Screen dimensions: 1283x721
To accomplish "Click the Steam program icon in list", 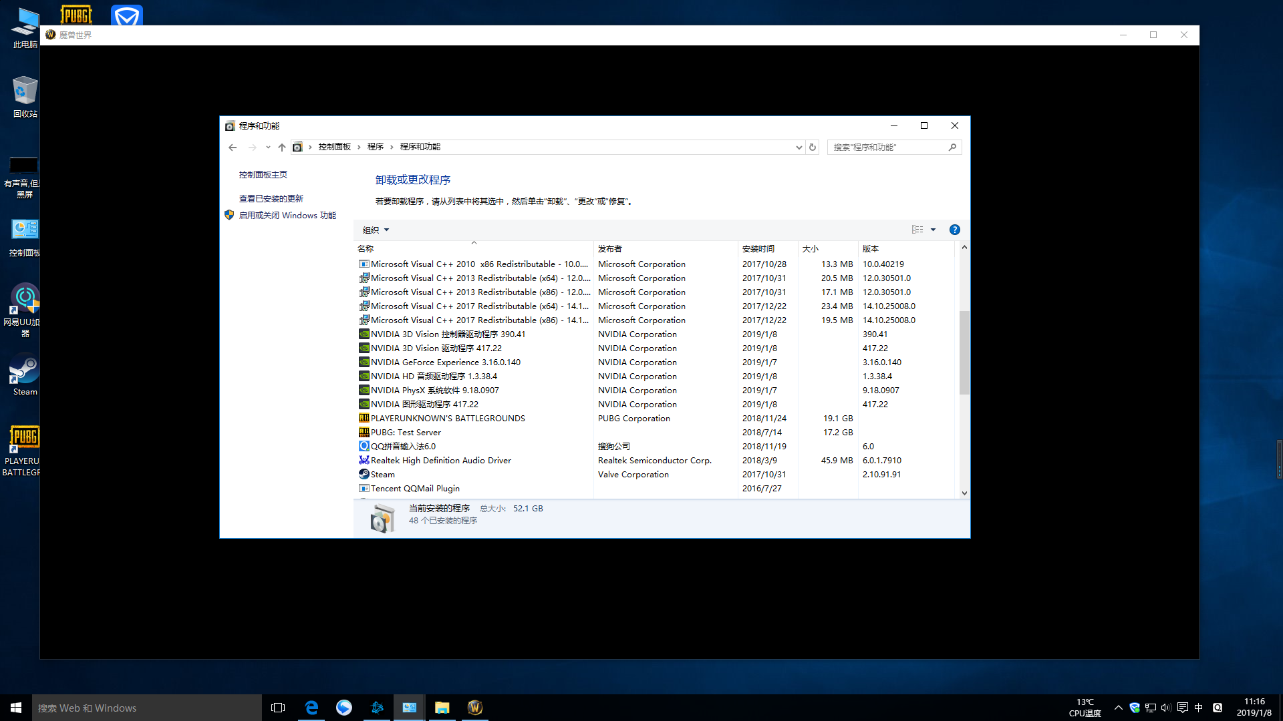I will (364, 474).
